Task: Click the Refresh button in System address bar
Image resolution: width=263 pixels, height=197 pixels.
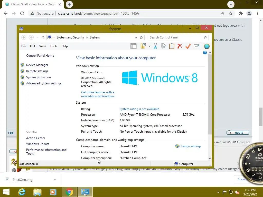Action: click(x=141, y=37)
